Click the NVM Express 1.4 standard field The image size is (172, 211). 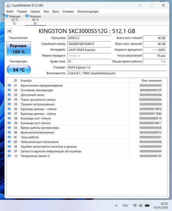click(117, 68)
